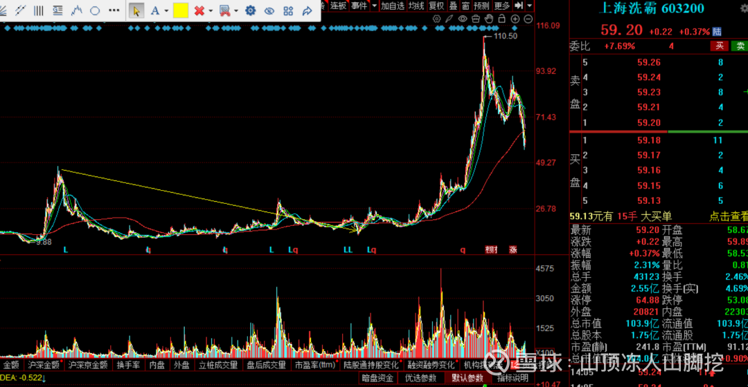The width and height of the screenshot is (748, 387).
Task: Switch to 内盘 indicator tab
Action: (157, 365)
